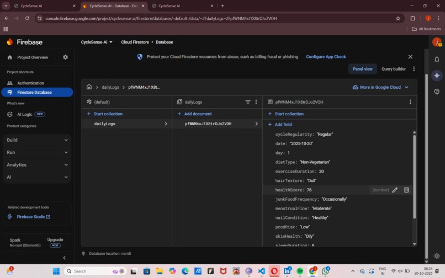Go to root via home icon

[x=89, y=87]
